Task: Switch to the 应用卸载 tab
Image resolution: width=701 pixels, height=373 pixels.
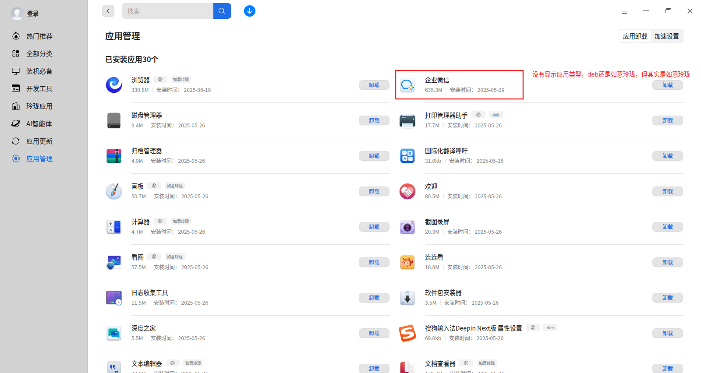Action: (635, 36)
